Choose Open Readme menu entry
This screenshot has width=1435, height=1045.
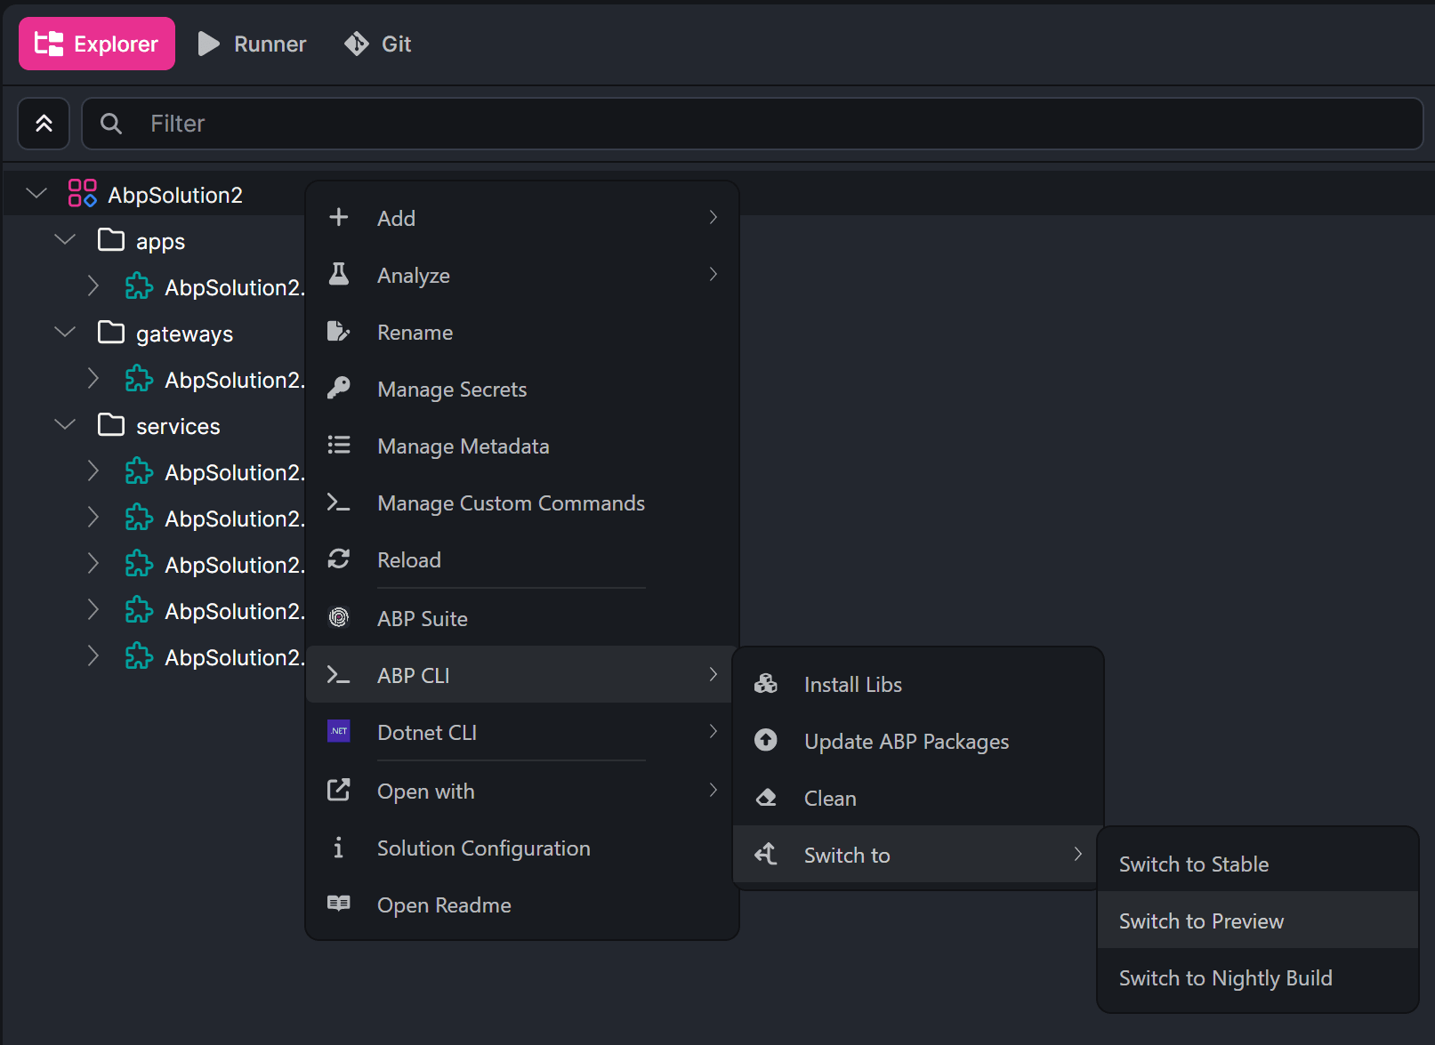pos(522,904)
